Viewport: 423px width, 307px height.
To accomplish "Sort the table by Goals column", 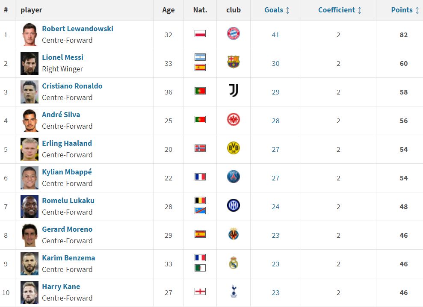I will pyautogui.click(x=277, y=10).
